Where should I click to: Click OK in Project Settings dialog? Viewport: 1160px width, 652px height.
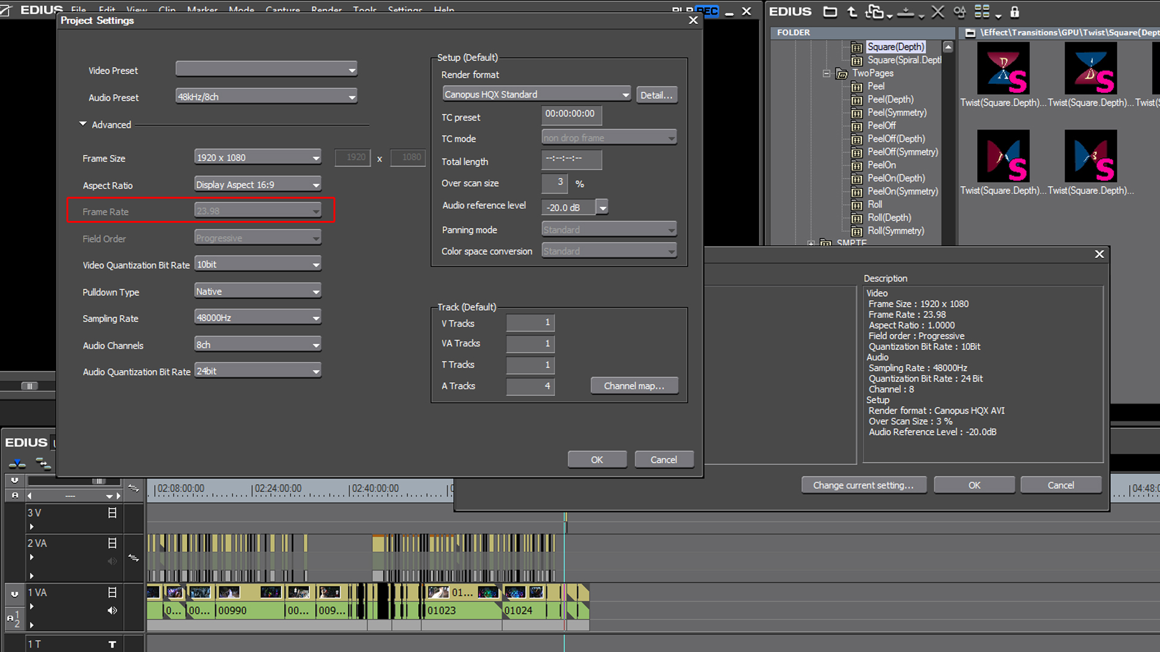[597, 459]
